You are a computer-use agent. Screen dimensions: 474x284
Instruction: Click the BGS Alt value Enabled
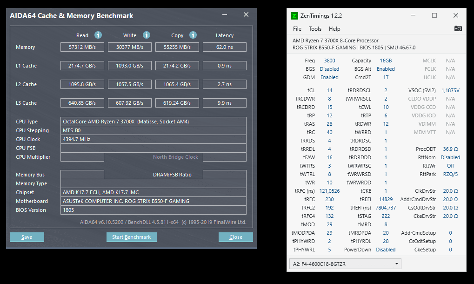coord(386,69)
